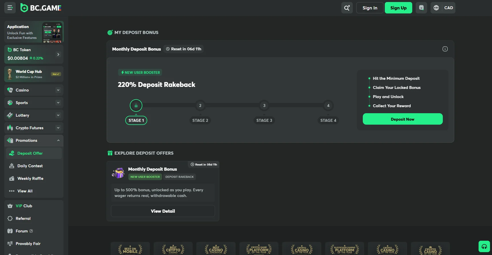This screenshot has width=492, height=255.
Task: Click the Lottery ticket icon in sidebar
Action: pyautogui.click(x=10, y=115)
